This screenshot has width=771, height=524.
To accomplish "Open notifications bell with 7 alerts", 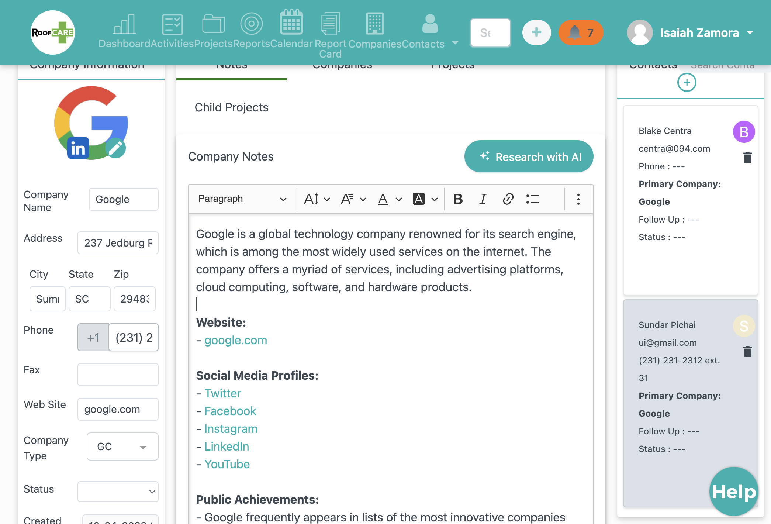I will pyautogui.click(x=581, y=32).
